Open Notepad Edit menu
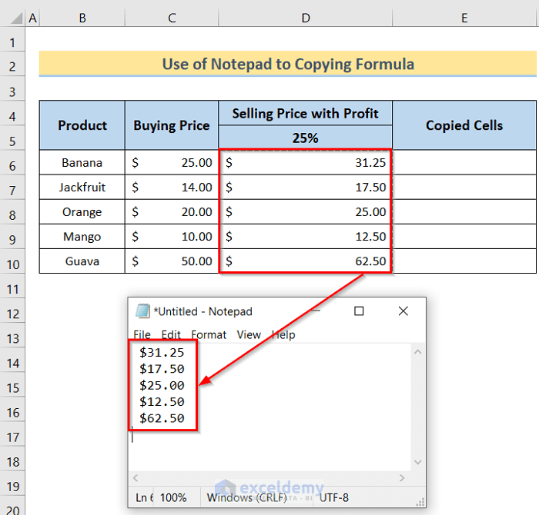 [x=171, y=334]
